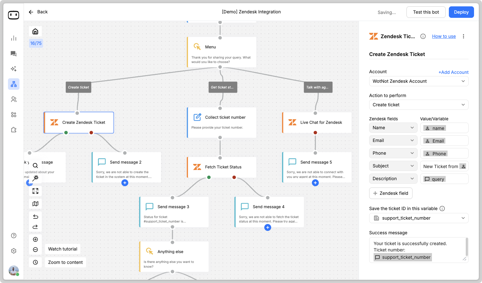The image size is (482, 283).
Task: Click the Phone variable value field
Action: 444,153
